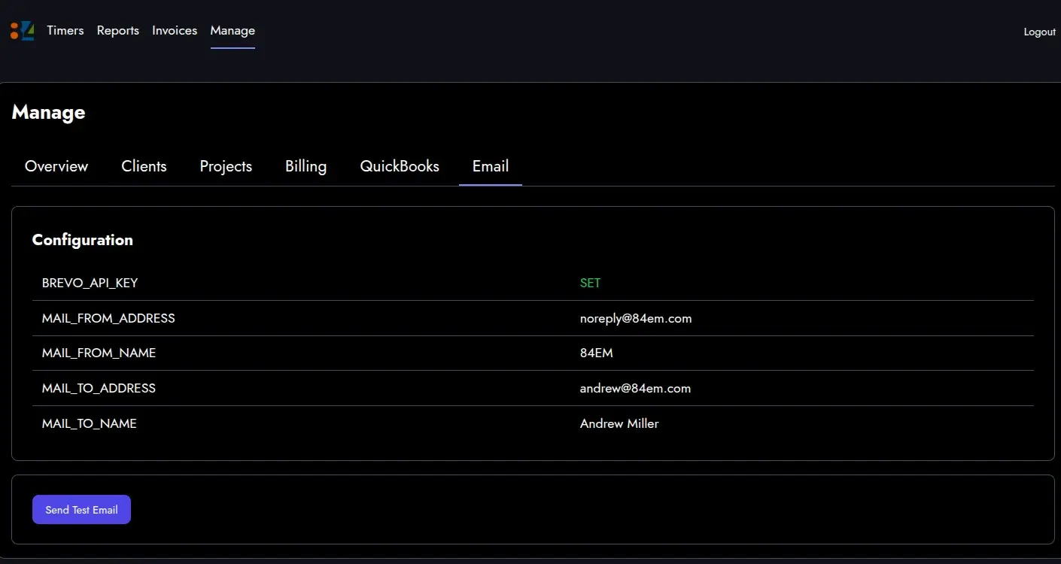Click the Configuration section heading
1061x564 pixels.
83,240
